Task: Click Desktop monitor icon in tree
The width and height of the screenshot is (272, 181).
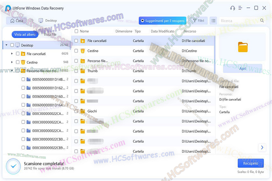Action: [17, 45]
